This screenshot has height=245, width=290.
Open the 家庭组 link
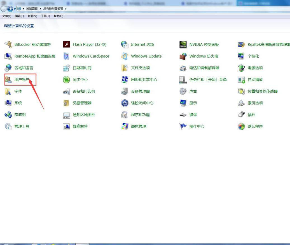pos(20,115)
